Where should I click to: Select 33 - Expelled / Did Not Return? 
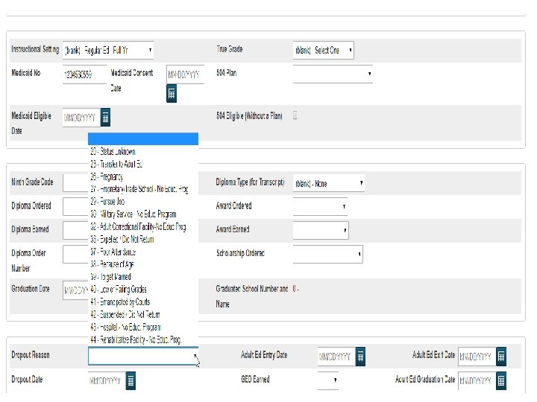coord(143,239)
